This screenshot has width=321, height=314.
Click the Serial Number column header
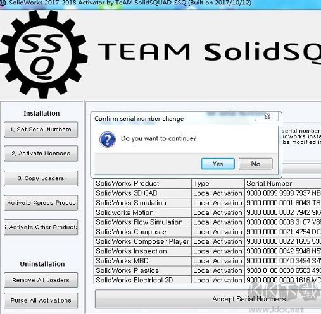click(283, 183)
